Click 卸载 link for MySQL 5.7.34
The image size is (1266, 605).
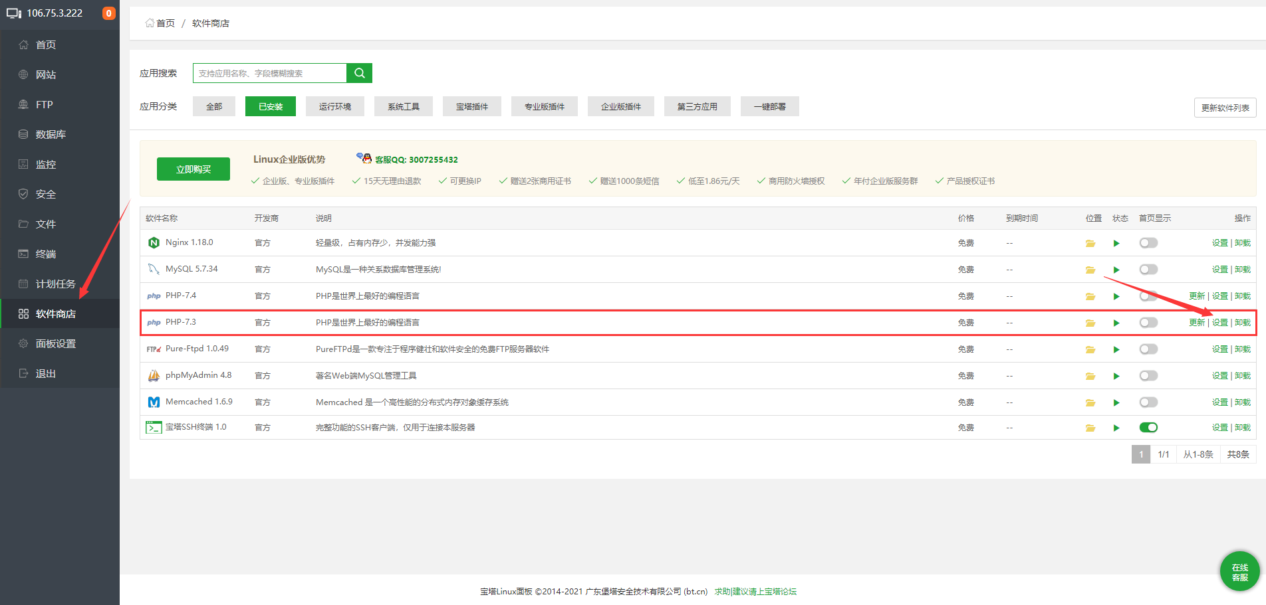click(x=1243, y=270)
